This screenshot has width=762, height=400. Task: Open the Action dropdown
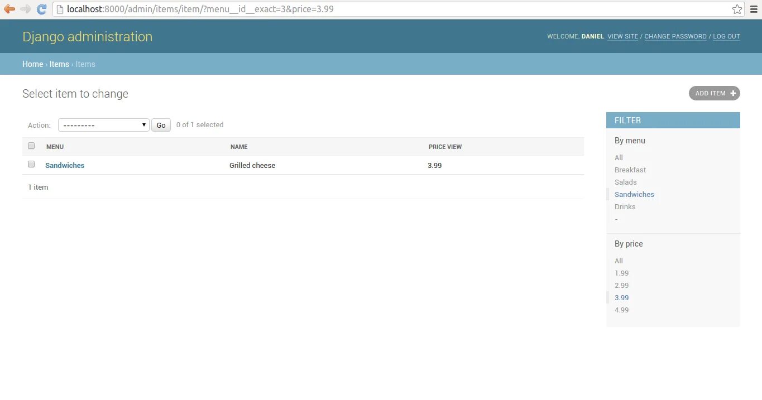point(104,125)
